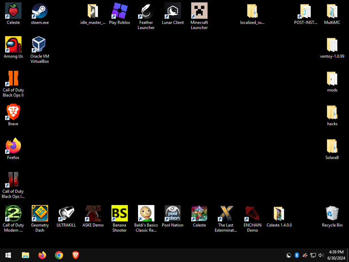Click the MultiMC folder icon

point(332,11)
